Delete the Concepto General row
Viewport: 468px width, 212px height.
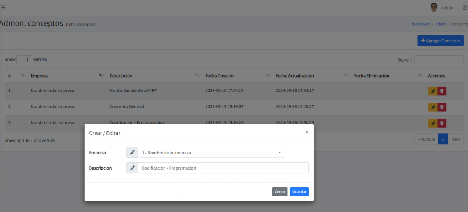(x=441, y=107)
